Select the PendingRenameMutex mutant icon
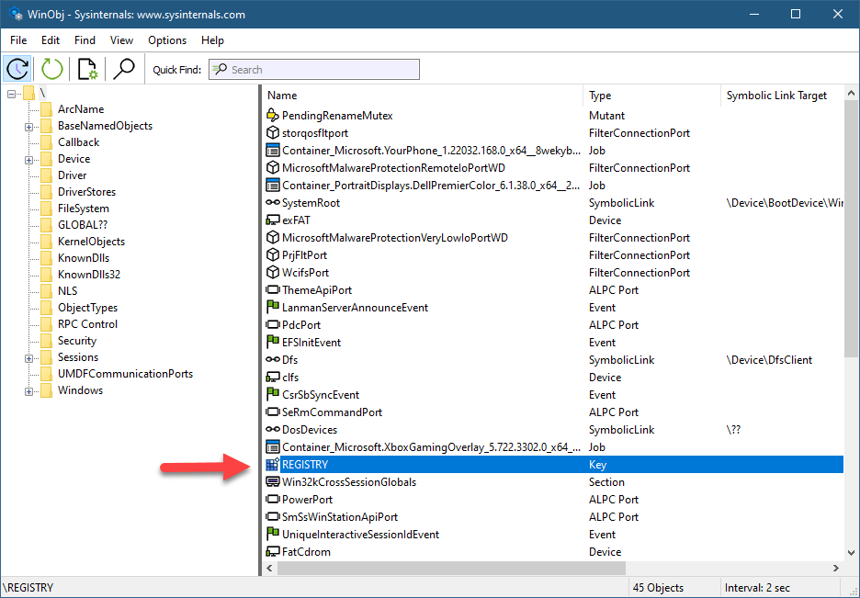860x598 pixels. point(272,116)
